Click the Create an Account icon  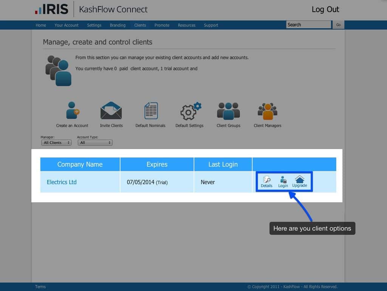pyautogui.click(x=72, y=111)
